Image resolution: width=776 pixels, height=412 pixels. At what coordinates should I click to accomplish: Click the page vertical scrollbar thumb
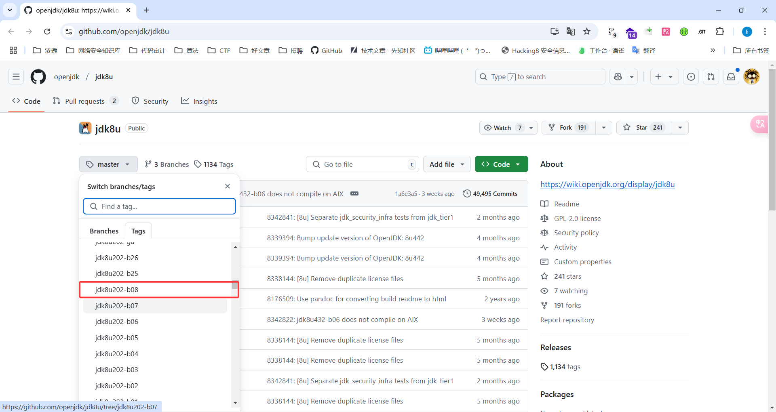(x=772, y=139)
